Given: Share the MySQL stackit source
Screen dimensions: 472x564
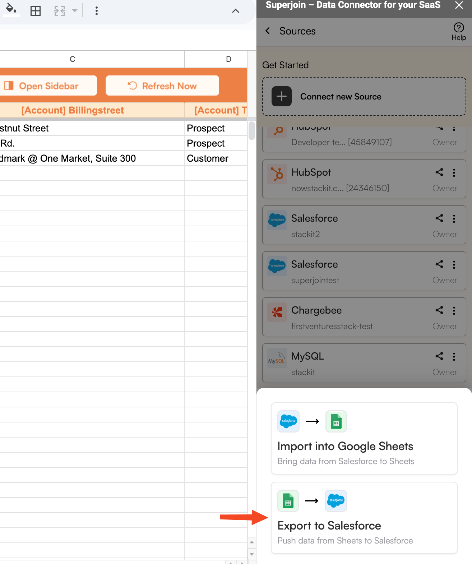Looking at the screenshot, I should [x=439, y=356].
